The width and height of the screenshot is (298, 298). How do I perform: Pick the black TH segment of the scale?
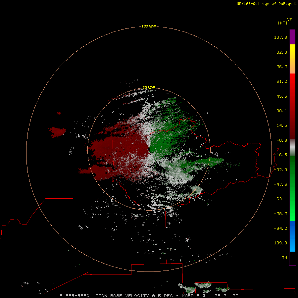click(x=292, y=258)
